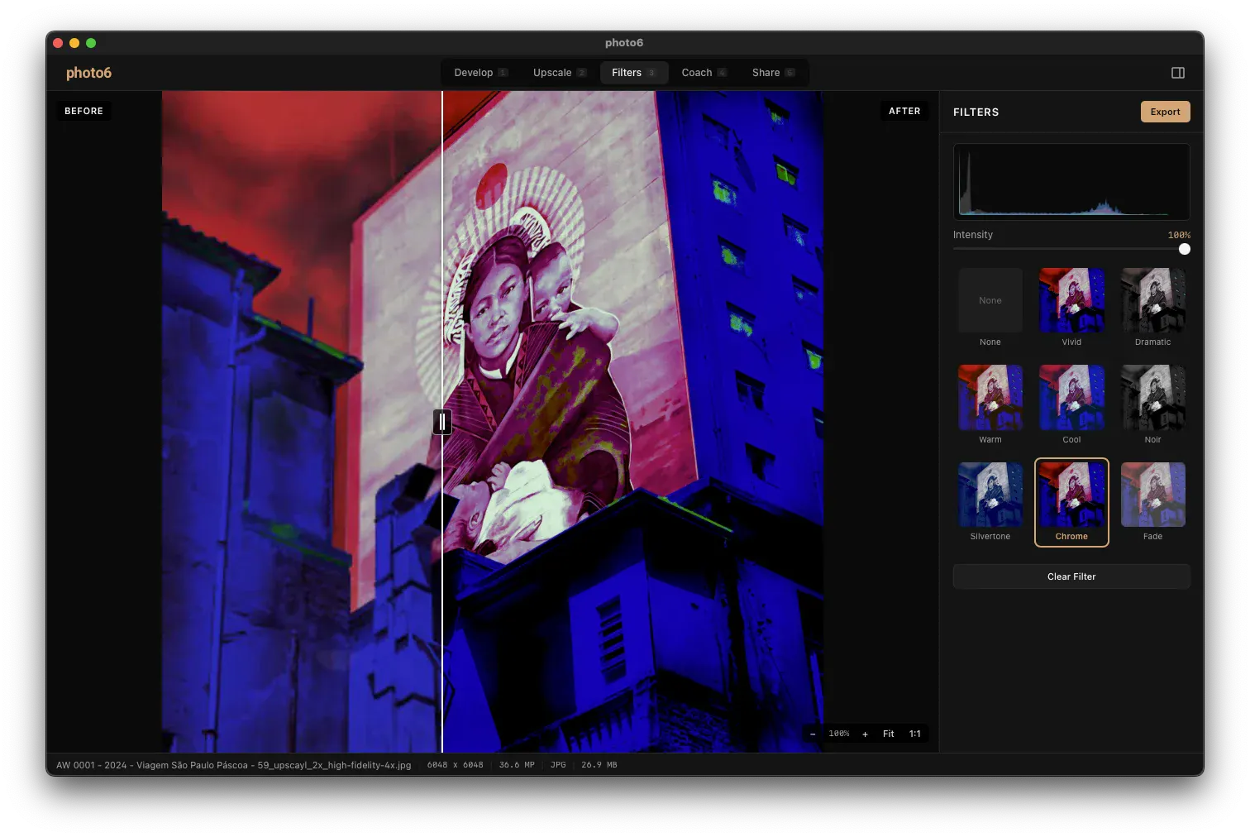Click the photo6 logo
Screen dimensions: 1250x837
(88, 73)
